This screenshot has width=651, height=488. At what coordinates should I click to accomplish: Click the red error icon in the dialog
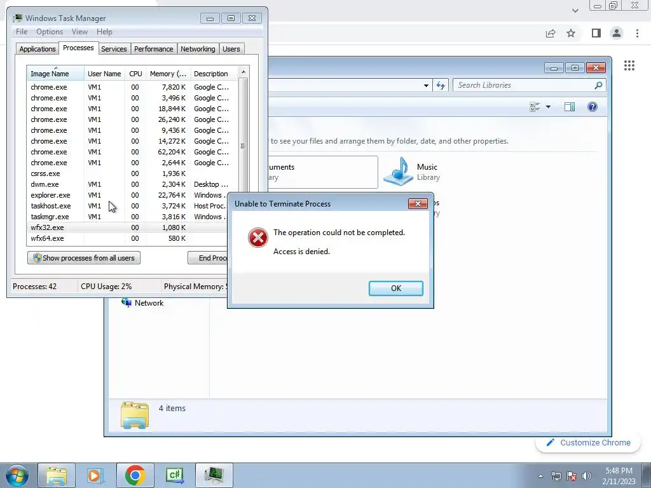(x=258, y=238)
